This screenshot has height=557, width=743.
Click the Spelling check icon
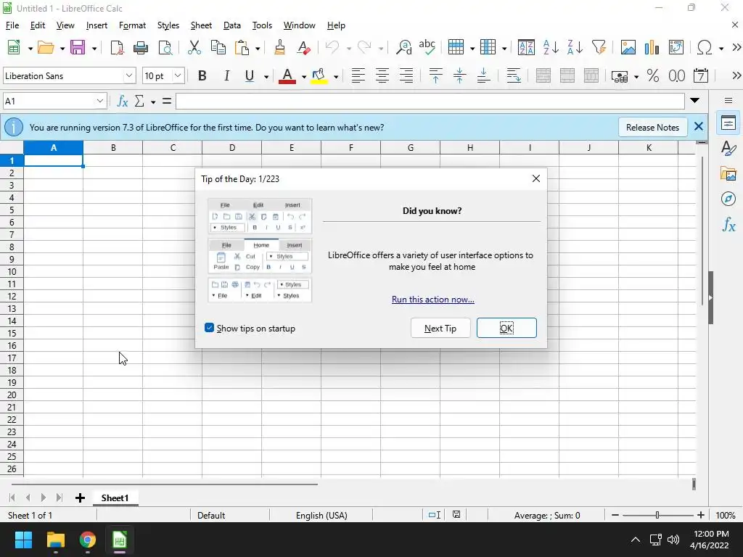click(427, 46)
